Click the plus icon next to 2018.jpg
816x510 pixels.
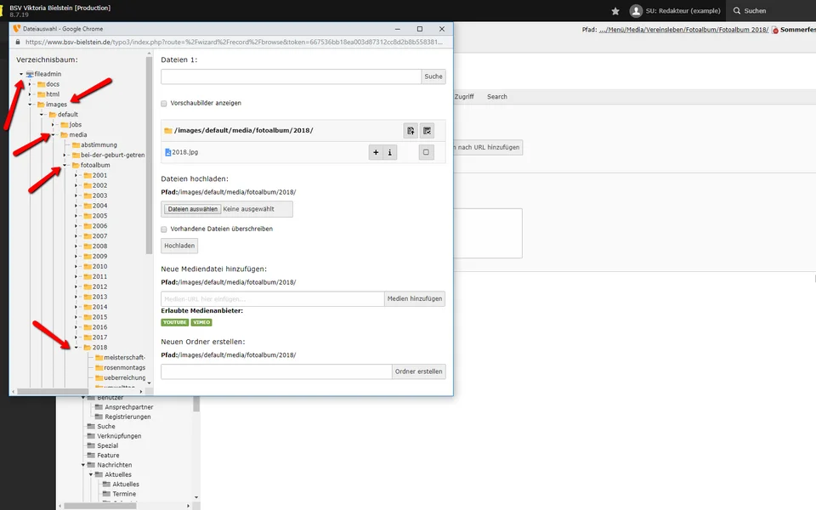376,152
